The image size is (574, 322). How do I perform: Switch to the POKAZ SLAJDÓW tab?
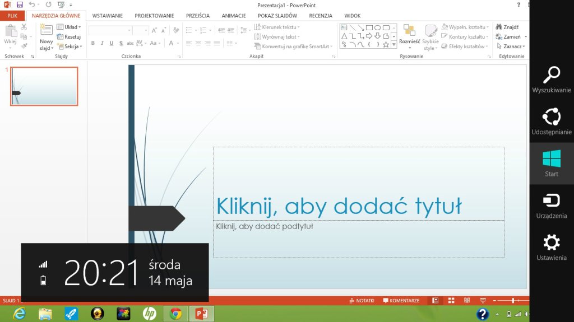(277, 16)
